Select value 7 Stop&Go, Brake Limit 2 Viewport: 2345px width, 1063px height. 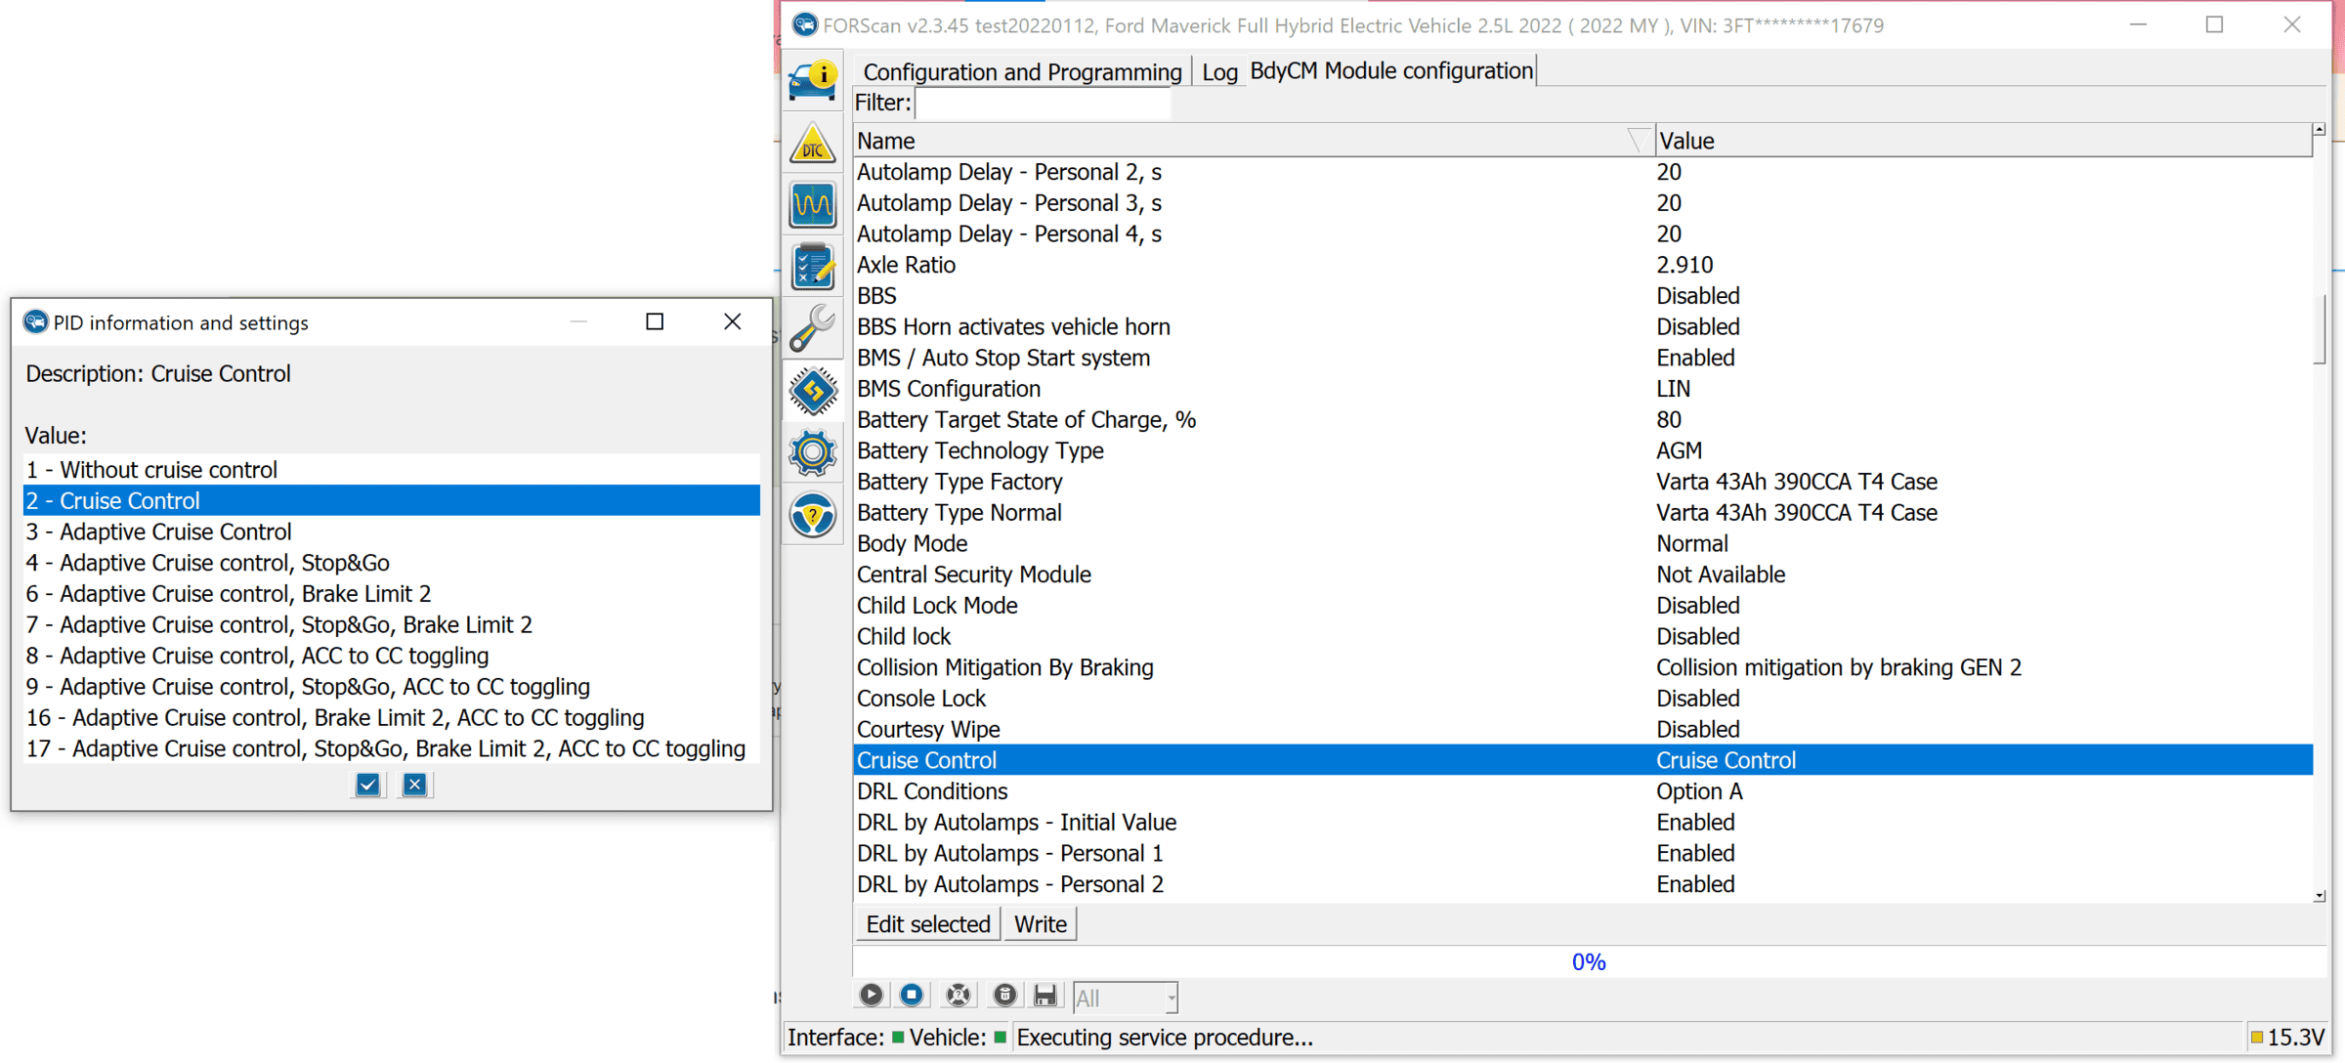click(392, 624)
